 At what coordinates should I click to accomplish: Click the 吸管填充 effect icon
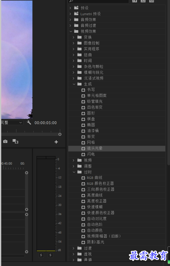tap(83, 101)
